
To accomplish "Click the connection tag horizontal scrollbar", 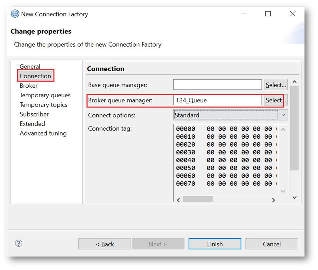I will [198, 199].
